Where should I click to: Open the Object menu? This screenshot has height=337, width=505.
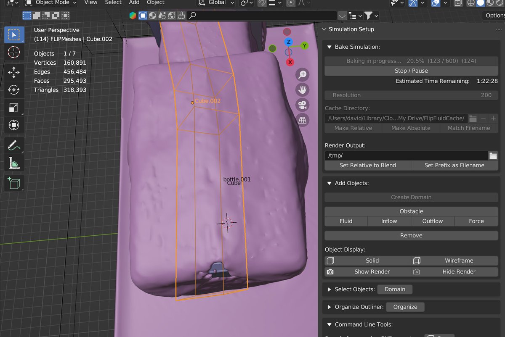156,3
